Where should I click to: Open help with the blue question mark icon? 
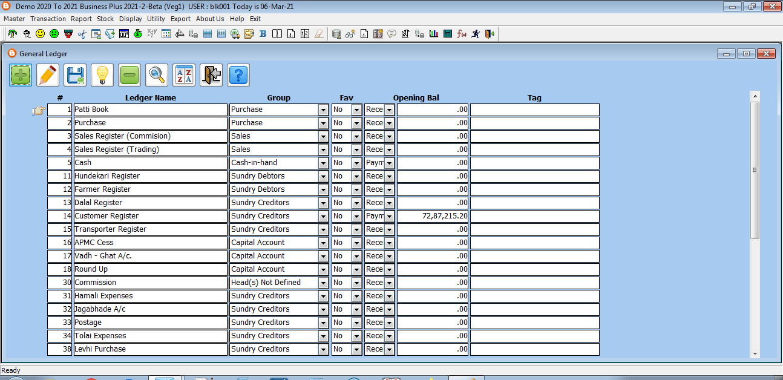[238, 75]
